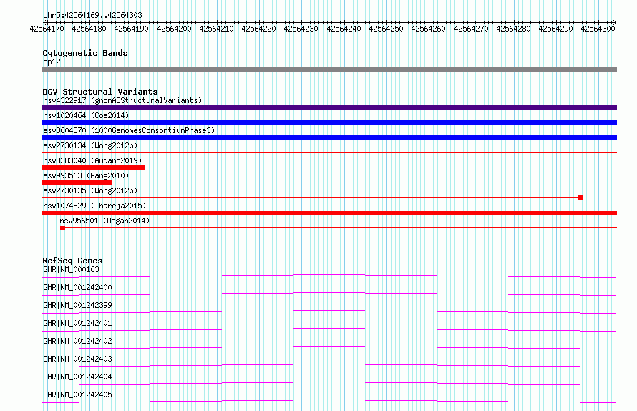The height and width of the screenshot is (411, 637).
Task: Select variant label nsv956501 Dogan2014
Action: (104, 221)
